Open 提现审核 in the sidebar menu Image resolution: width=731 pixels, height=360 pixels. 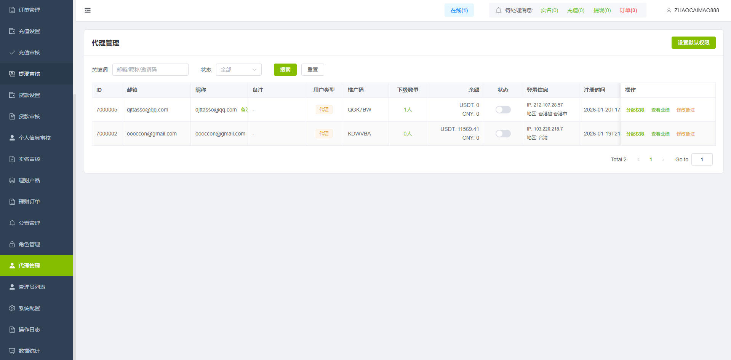29,74
